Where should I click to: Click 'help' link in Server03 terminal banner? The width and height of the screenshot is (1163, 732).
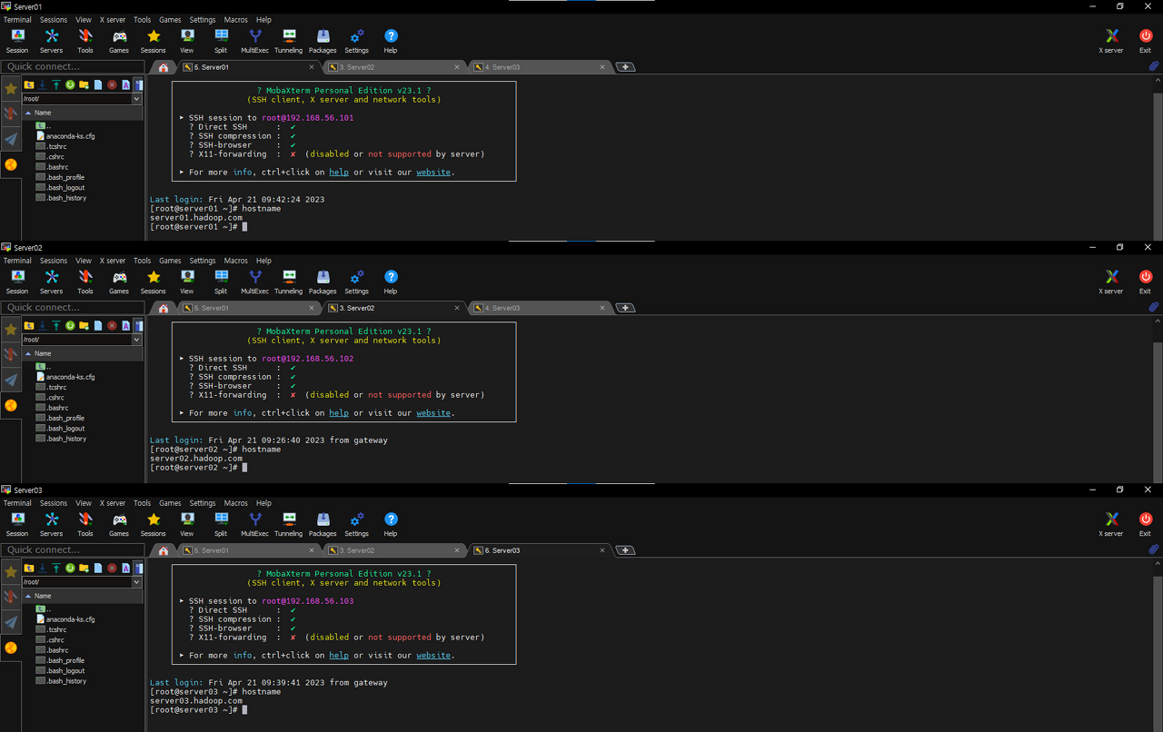point(339,655)
